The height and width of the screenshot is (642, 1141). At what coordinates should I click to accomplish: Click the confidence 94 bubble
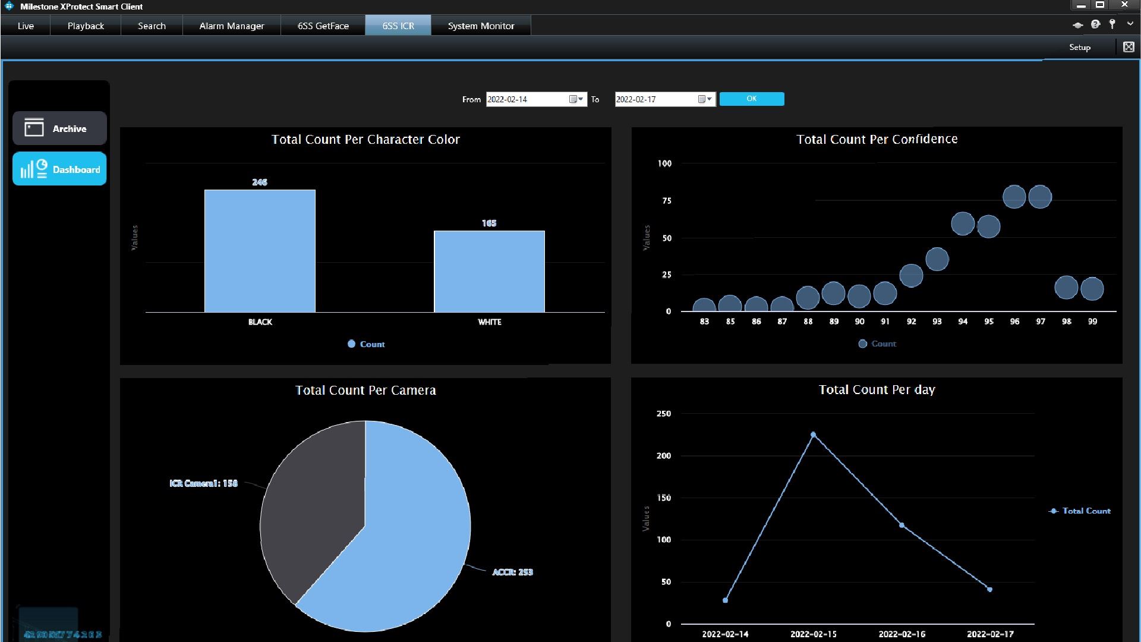(963, 224)
